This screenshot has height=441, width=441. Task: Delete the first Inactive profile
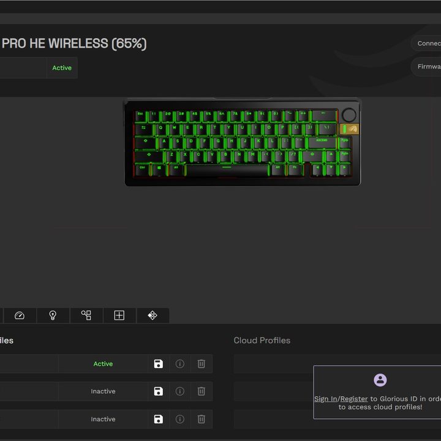click(202, 391)
